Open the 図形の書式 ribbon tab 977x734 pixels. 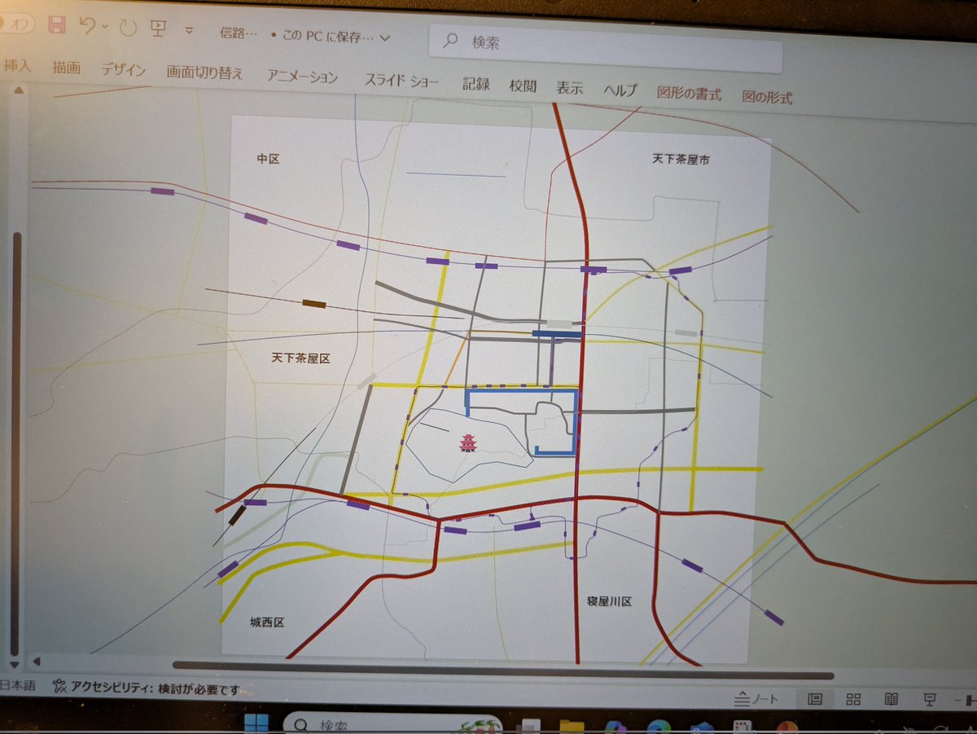689,94
